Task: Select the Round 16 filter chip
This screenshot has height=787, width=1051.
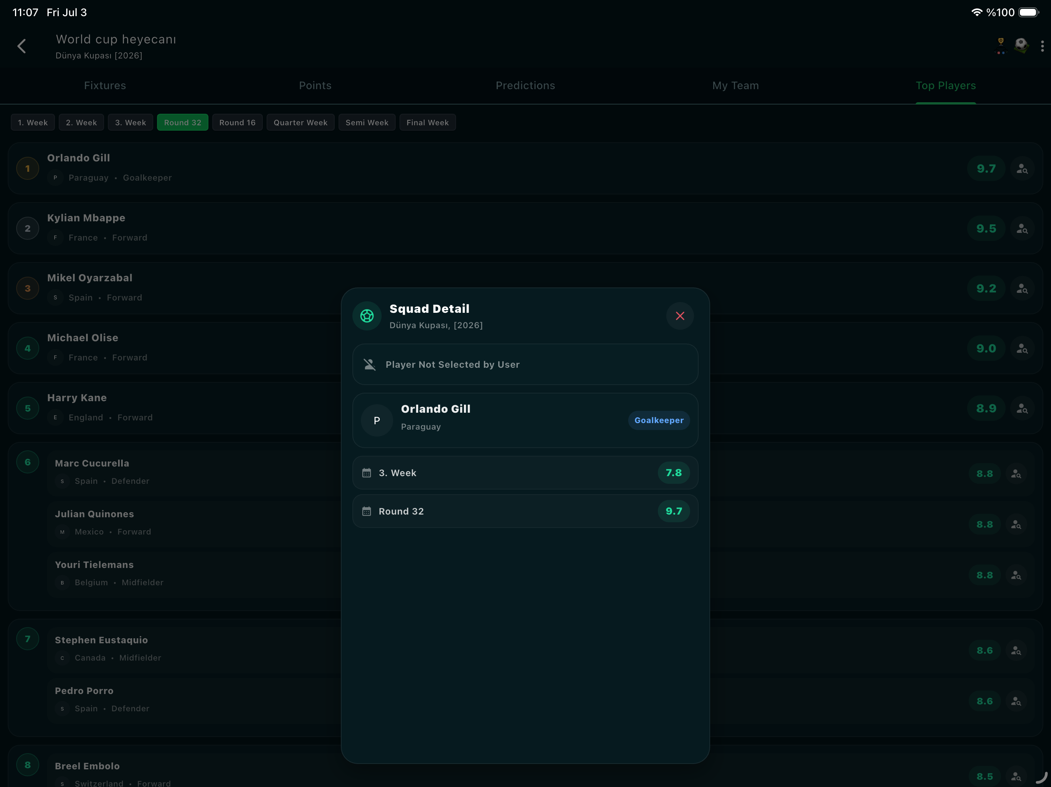Action: pos(237,123)
